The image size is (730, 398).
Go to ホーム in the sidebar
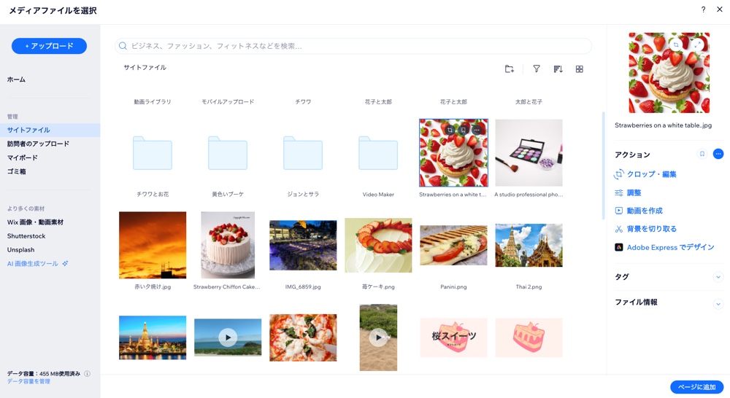coord(16,79)
